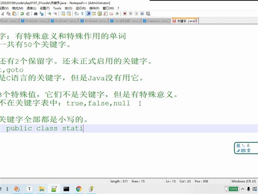Viewport: 258px width, 194px height.
Task: Open Folder as Workspace icon
Action: coord(111,14)
